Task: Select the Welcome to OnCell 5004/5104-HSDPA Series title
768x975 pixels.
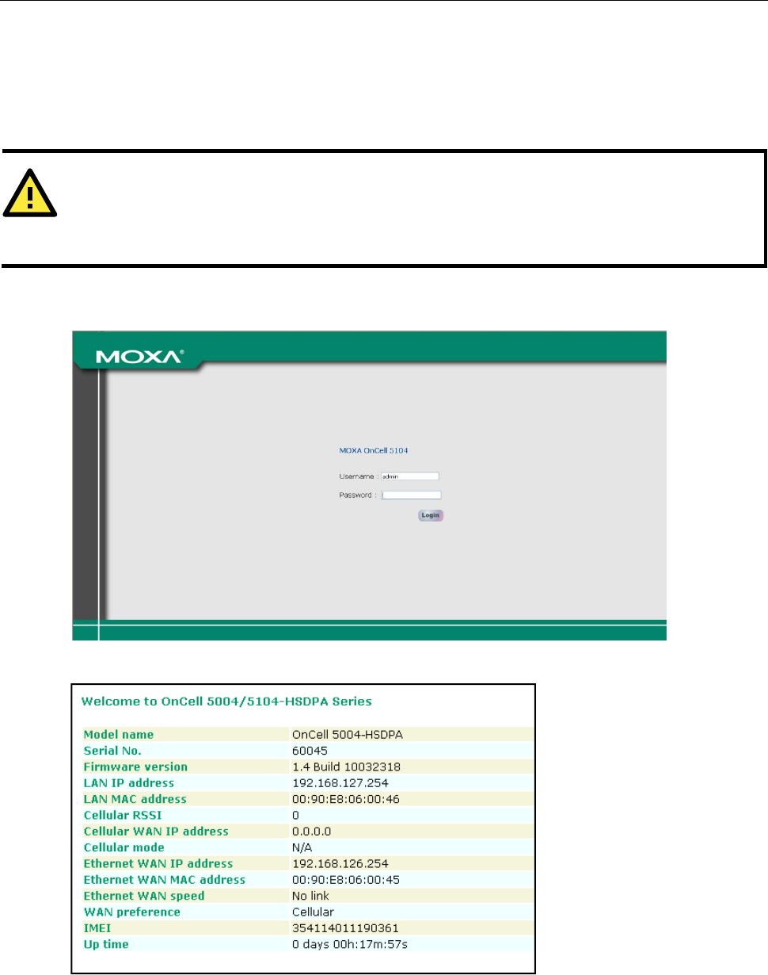Action: pyautogui.click(x=227, y=701)
